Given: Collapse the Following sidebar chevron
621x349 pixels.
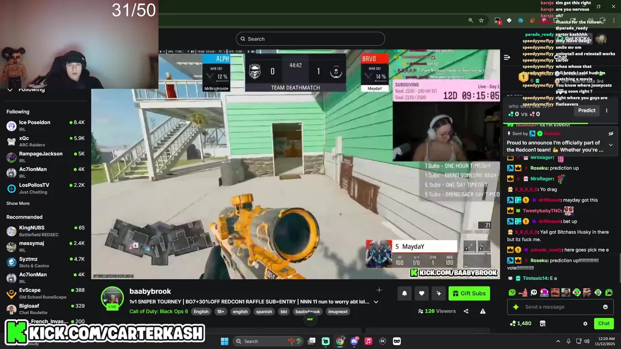Looking at the screenshot, I should [x=10, y=89].
